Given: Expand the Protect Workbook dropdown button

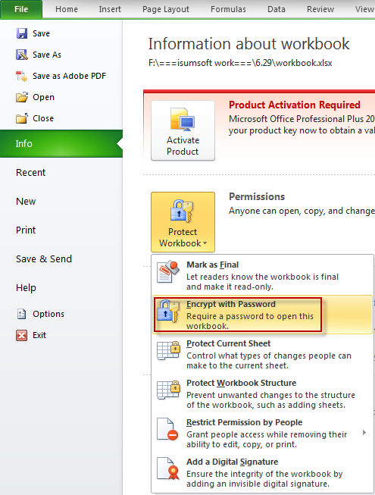Looking at the screenshot, I should (183, 222).
